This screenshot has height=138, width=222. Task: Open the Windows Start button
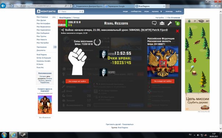click(x=4, y=135)
